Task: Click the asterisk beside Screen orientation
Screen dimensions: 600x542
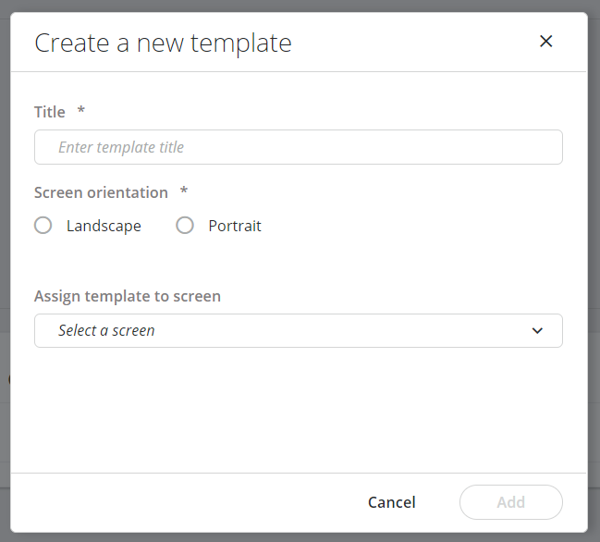Action: (x=184, y=191)
